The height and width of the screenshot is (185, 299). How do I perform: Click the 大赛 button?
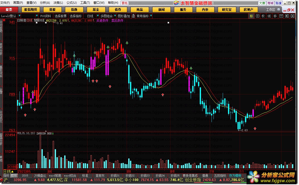[262, 3]
